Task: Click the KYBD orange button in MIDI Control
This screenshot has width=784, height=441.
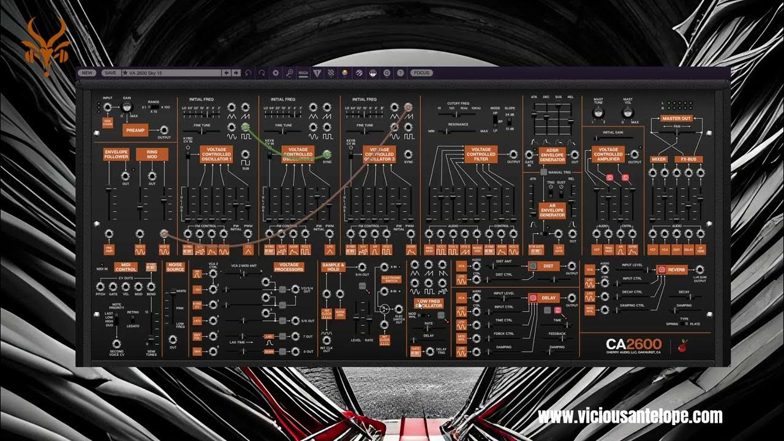Action: pyautogui.click(x=151, y=266)
